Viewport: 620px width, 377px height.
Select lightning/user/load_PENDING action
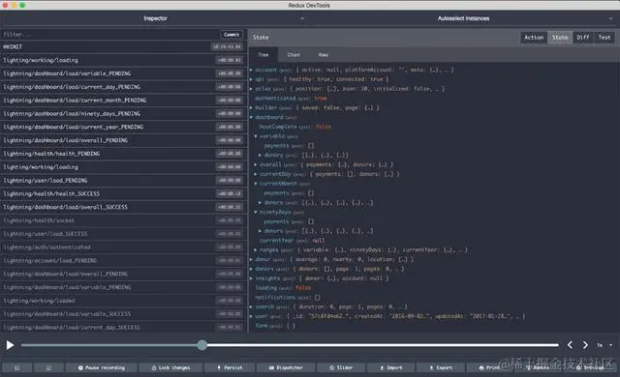coord(123,181)
